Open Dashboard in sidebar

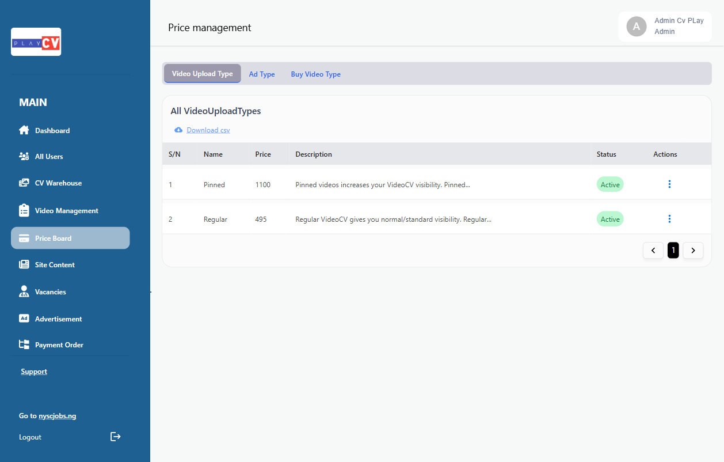pos(52,130)
